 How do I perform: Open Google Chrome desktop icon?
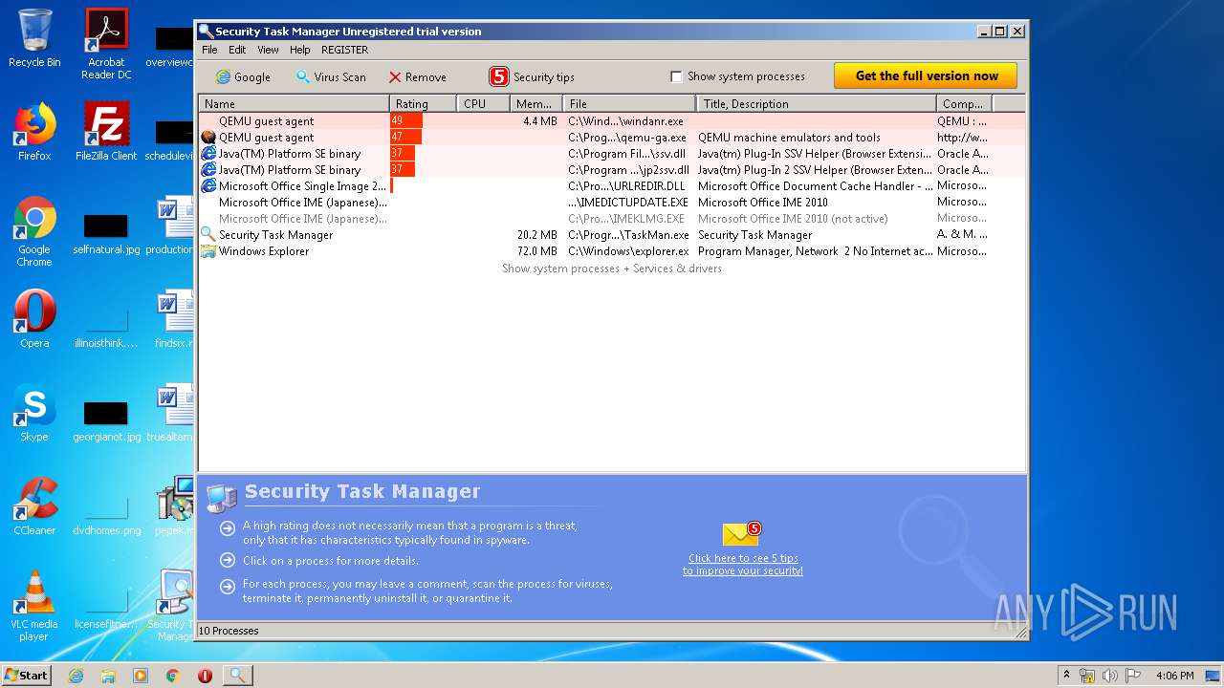click(34, 231)
